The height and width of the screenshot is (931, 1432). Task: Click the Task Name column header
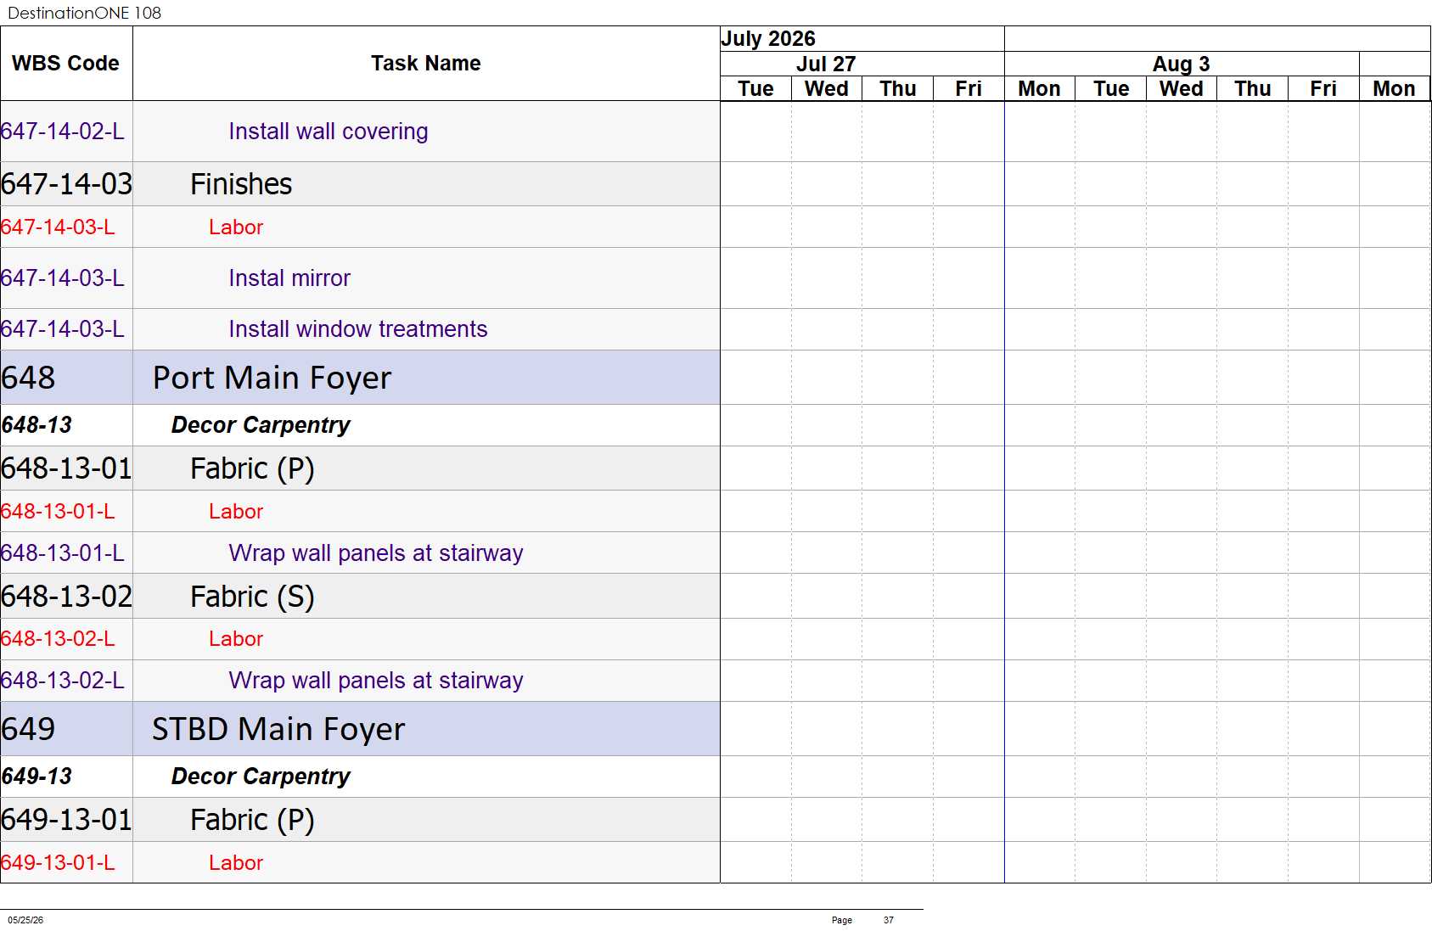[426, 64]
